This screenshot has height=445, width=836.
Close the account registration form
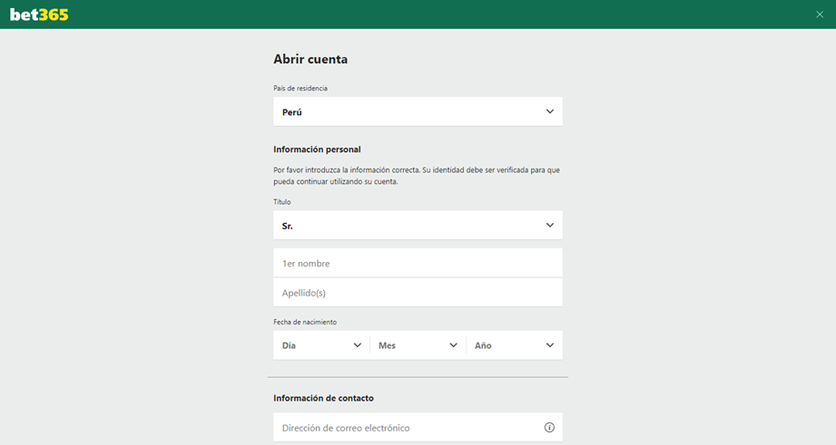click(x=820, y=15)
